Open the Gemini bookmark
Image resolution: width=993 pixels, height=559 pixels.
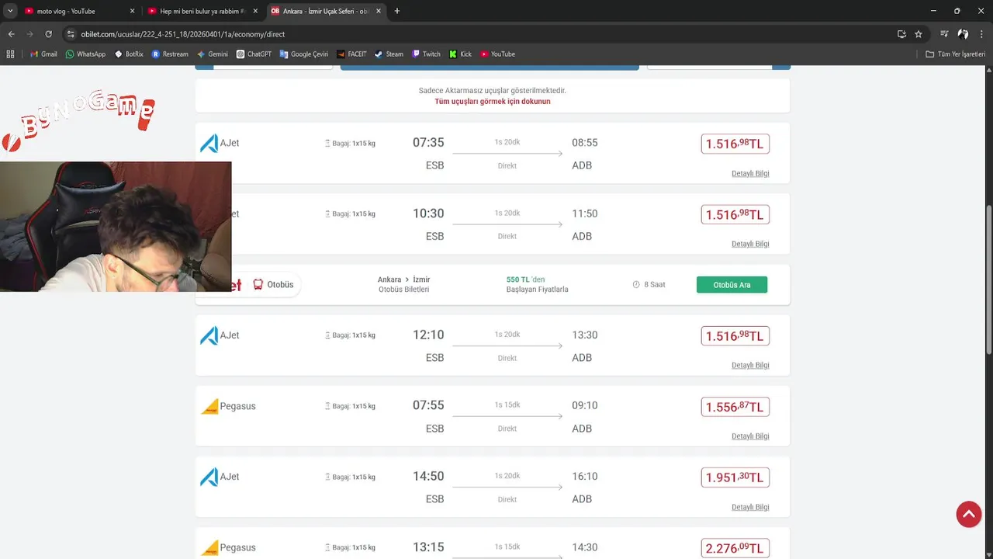coord(212,54)
